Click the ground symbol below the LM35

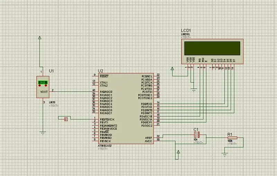click(43, 133)
